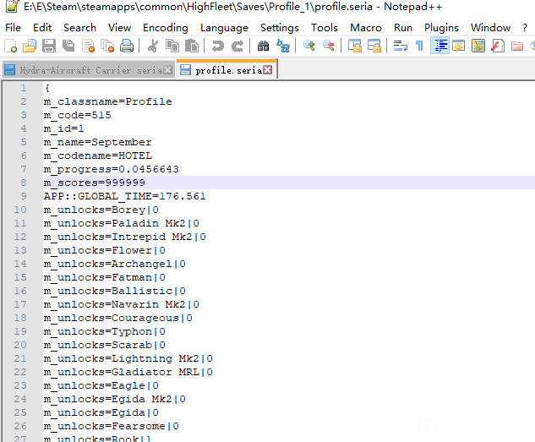Select the profile.seria tab
The image size is (535, 442).
coord(227,69)
